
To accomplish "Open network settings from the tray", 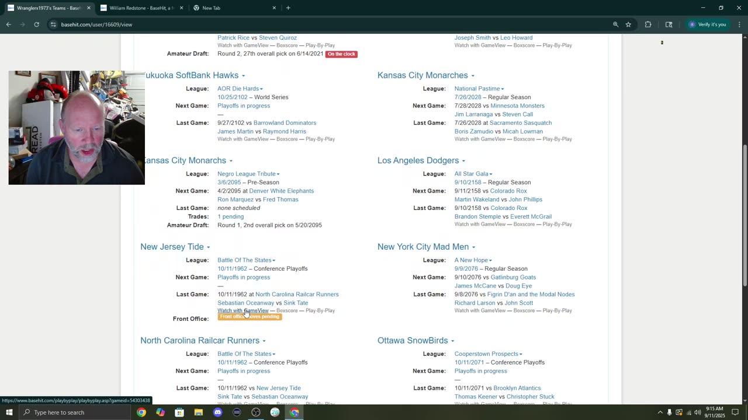I will tap(688, 412).
